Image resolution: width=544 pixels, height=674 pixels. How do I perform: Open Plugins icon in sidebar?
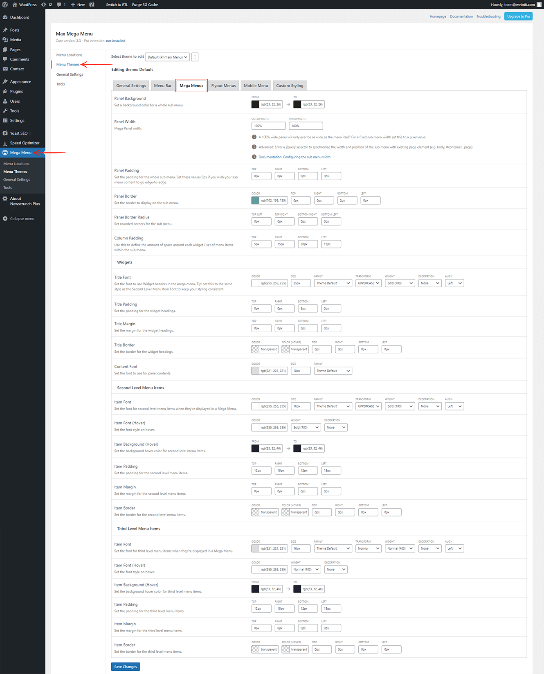tap(5, 91)
